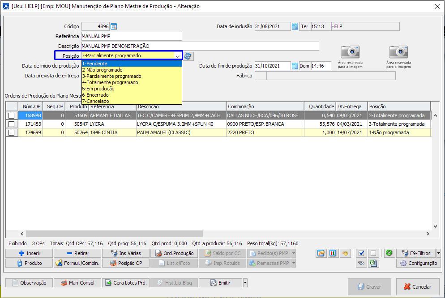Open the Data de fim de produção calendar

(295, 66)
